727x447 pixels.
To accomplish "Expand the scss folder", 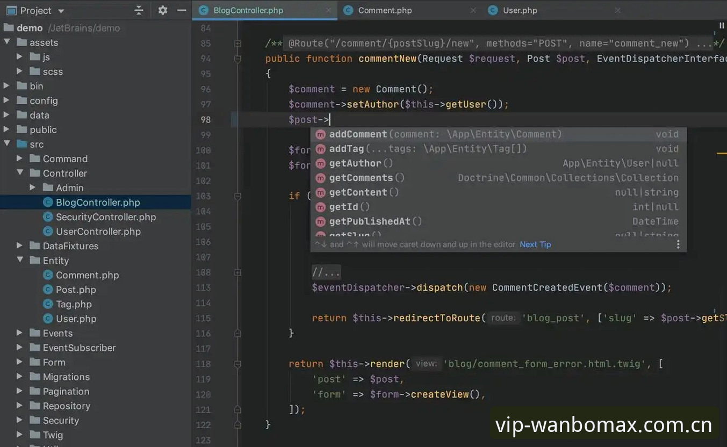I will pyautogui.click(x=20, y=71).
